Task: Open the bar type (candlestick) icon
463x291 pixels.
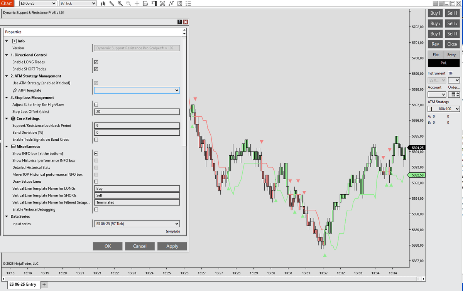Action: tap(103, 3)
